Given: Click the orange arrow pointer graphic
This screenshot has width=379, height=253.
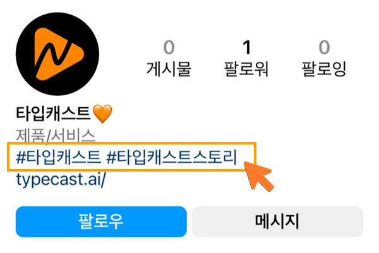Looking at the screenshot, I should tap(258, 176).
